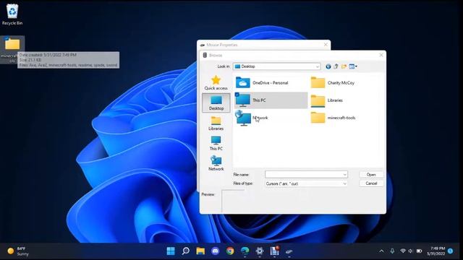Viewport: 463px width, 260px height.
Task: Open the View Menu dropdown
Action: click(x=353, y=66)
